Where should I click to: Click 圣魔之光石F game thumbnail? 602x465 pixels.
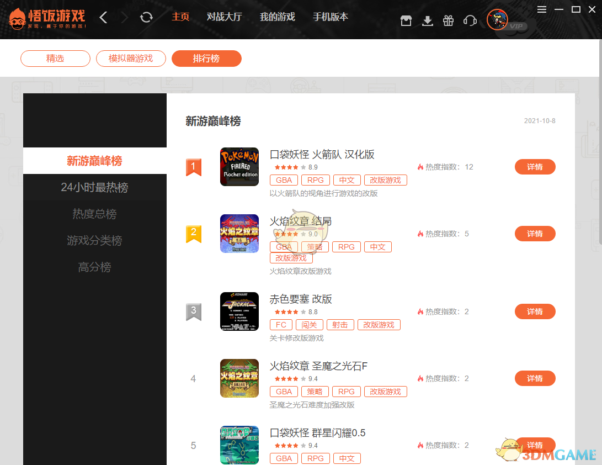pos(239,378)
